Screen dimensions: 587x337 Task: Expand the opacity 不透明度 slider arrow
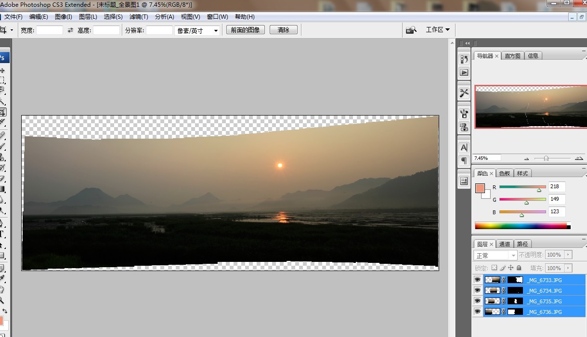click(x=568, y=255)
